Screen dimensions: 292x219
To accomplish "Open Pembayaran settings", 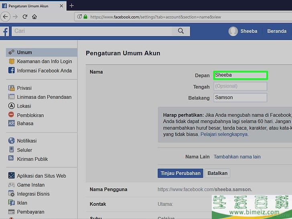I will 31,212.
